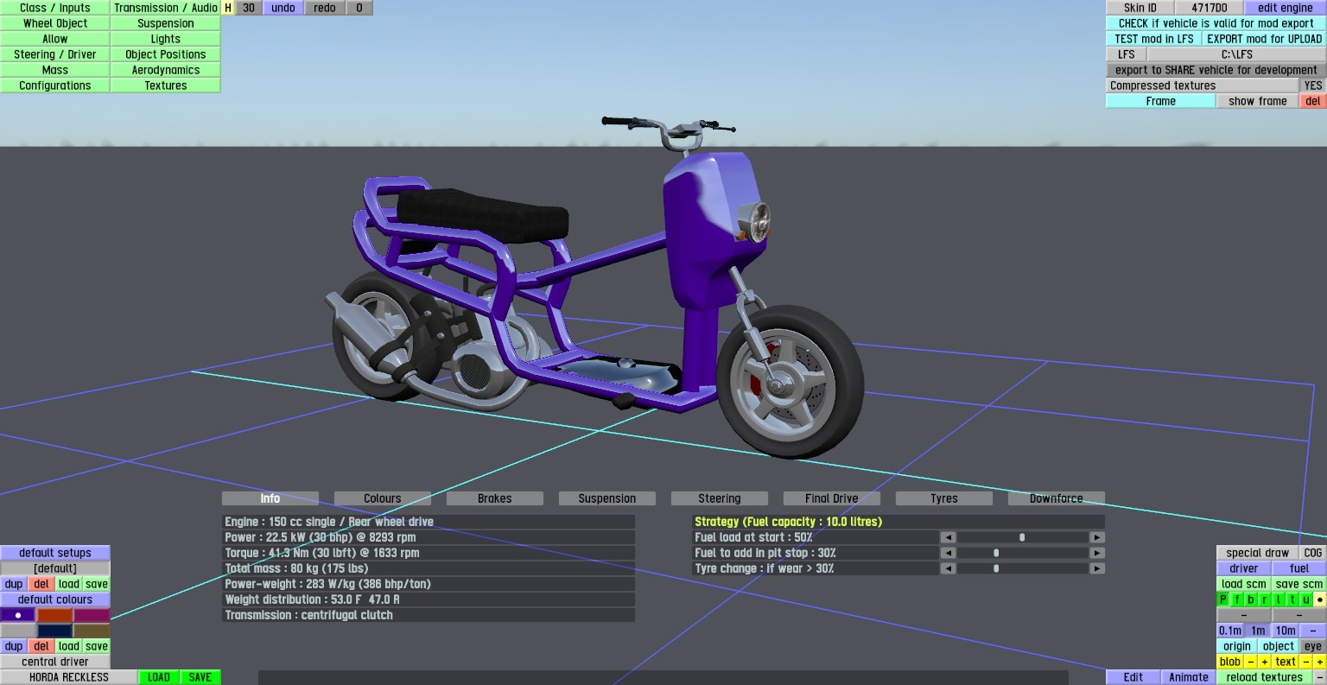This screenshot has height=685, width=1327.
Task: Open the Tyres tab
Action: (944, 498)
